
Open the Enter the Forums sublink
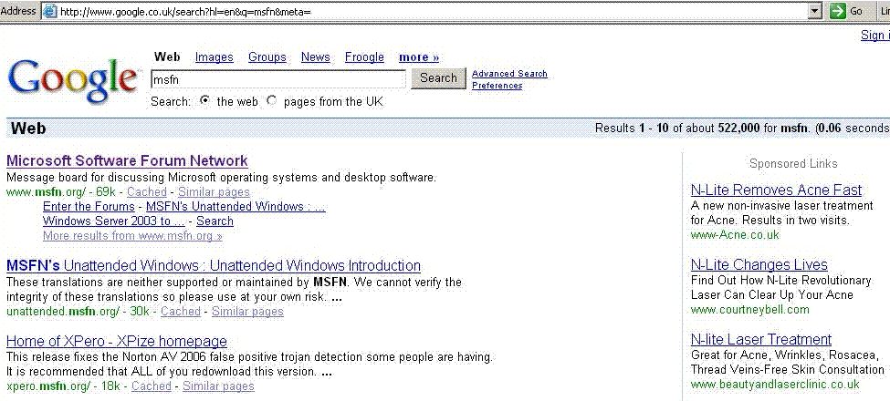click(x=89, y=207)
